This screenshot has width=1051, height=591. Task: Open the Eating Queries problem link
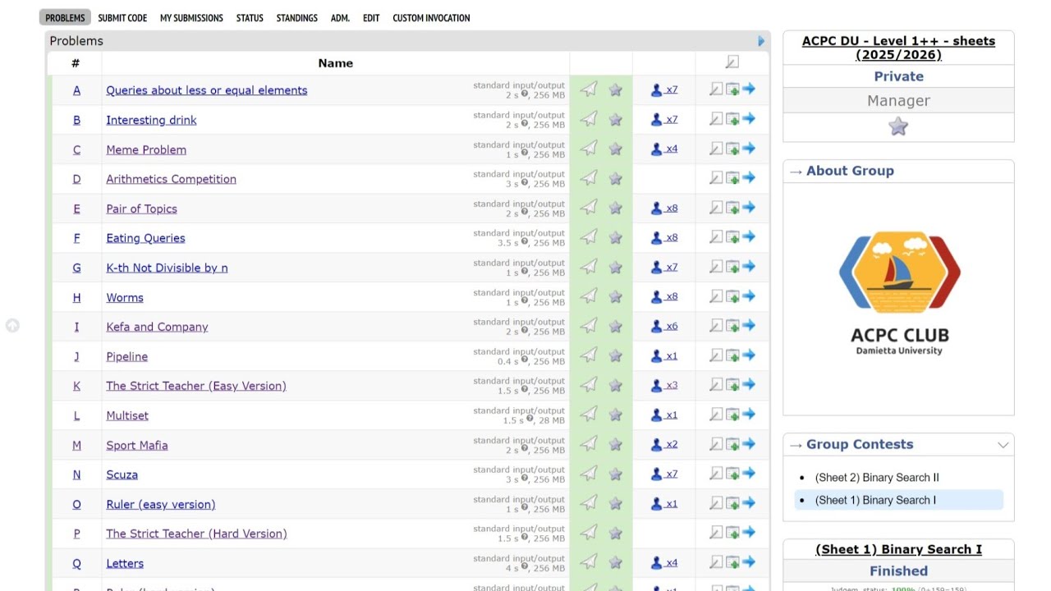pyautogui.click(x=145, y=238)
